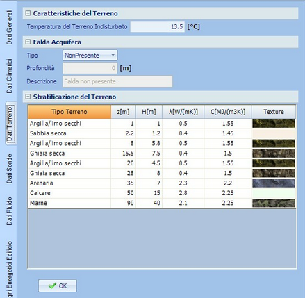Select the Arenaria blue texture thumbnail
The image size is (305, 298).
coord(274,183)
